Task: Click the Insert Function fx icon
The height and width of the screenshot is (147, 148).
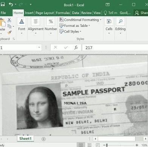Action: click(x=76, y=48)
